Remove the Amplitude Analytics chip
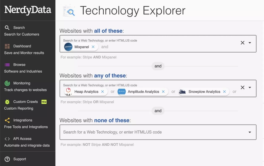Viewport: 264px width, 166px height. click(163, 92)
